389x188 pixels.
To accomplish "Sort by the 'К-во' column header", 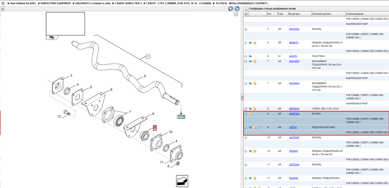I will click(x=282, y=14).
